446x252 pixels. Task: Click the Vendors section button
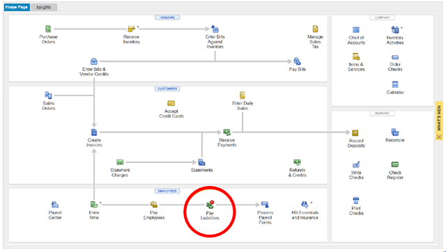pos(167,17)
